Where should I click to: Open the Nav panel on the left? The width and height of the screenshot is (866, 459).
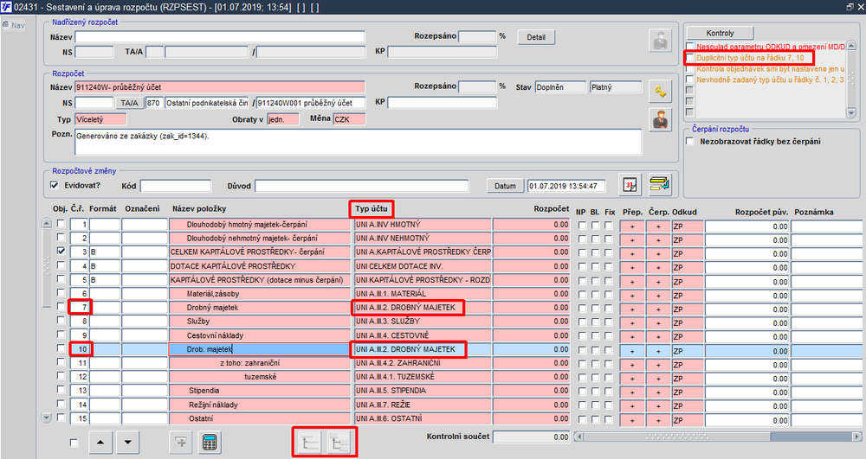[x=14, y=25]
